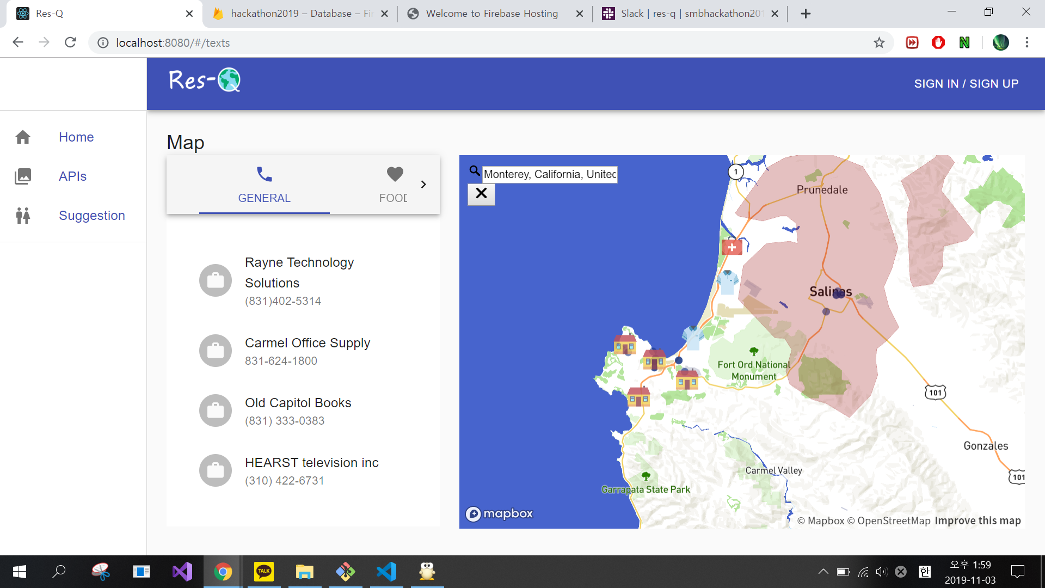
Task: Switch to the FOOD tab
Action: [x=394, y=185]
